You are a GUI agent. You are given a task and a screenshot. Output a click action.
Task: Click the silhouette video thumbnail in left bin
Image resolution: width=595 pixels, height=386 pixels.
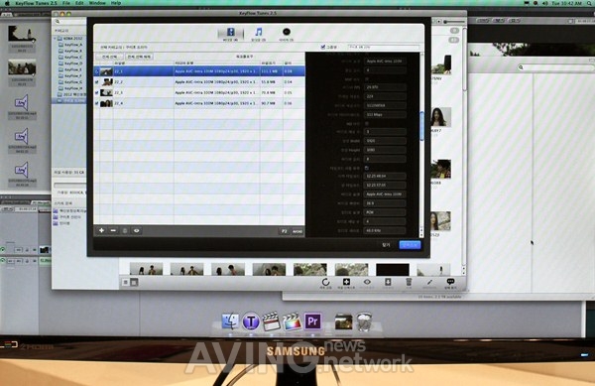click(21, 34)
